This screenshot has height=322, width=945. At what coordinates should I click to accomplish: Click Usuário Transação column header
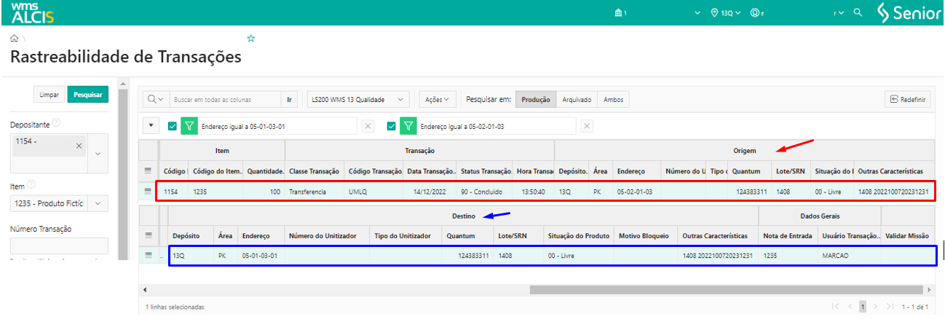848,235
